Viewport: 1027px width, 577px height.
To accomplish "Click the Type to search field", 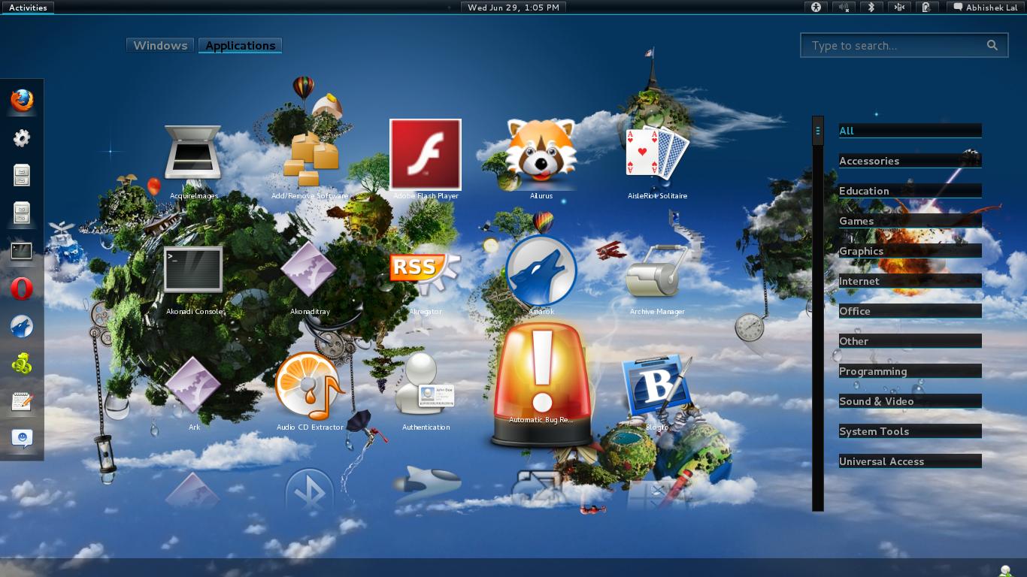I will pyautogui.click(x=904, y=46).
